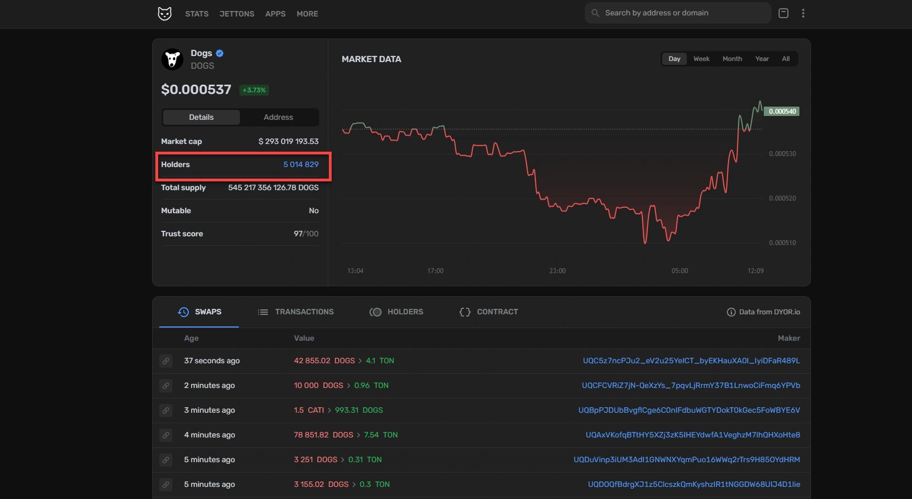Click the wallet icon in header
The height and width of the screenshot is (499, 912).
click(784, 13)
